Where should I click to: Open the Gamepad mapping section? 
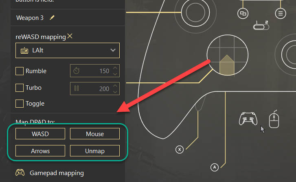click(x=57, y=173)
